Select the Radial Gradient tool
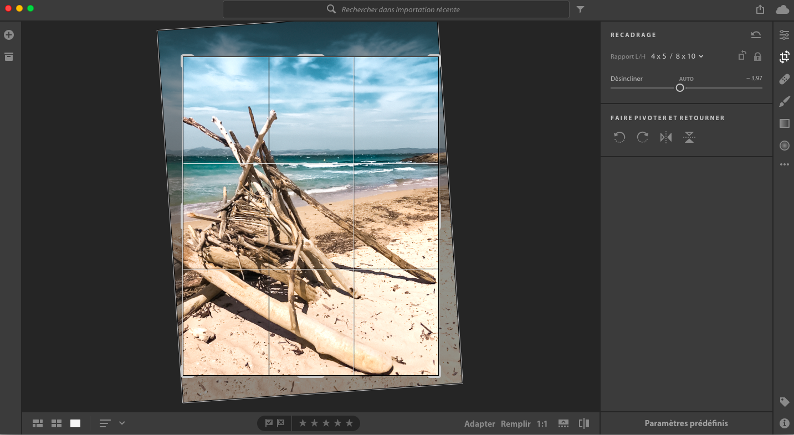 [x=784, y=146]
